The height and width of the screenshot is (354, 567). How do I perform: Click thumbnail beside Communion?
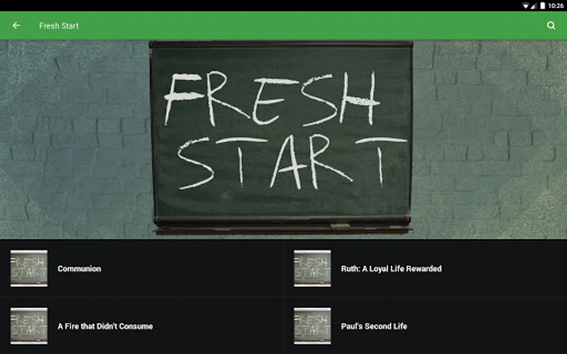pyautogui.click(x=29, y=269)
